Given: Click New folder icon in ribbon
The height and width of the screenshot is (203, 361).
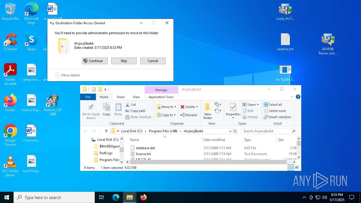Looking at the screenshot, I should click(208, 107).
